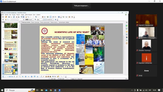Select the Rectangle drawing tool

pos(10,76)
